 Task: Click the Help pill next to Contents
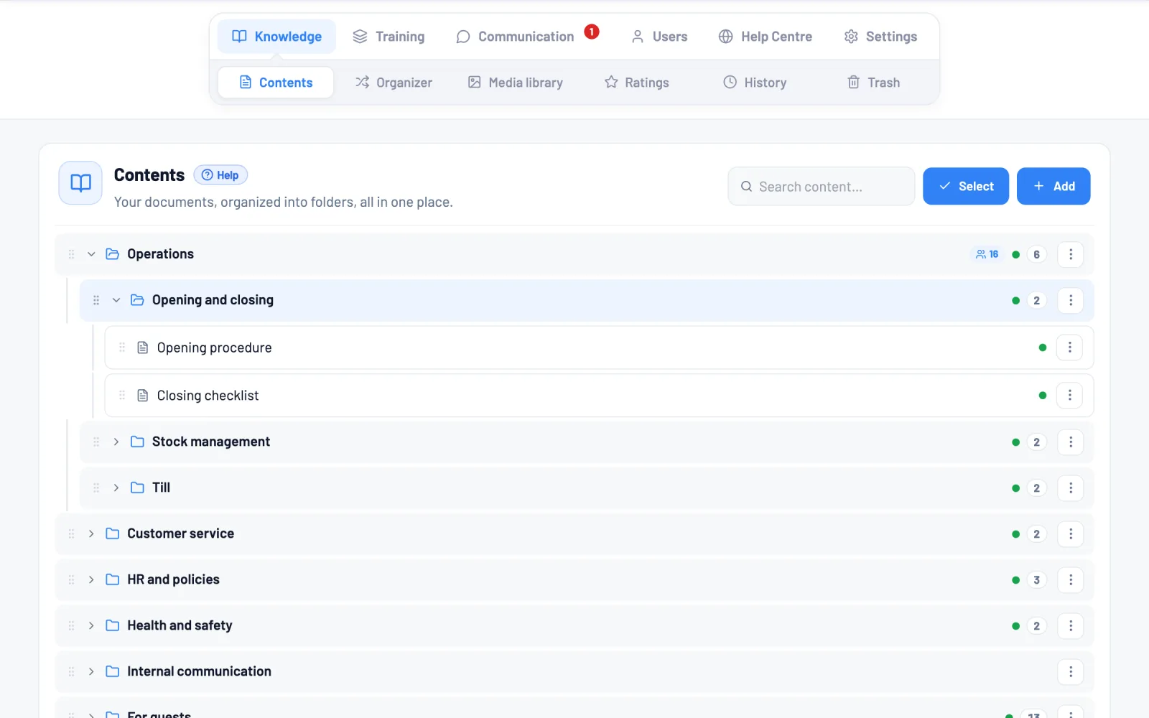tap(220, 175)
